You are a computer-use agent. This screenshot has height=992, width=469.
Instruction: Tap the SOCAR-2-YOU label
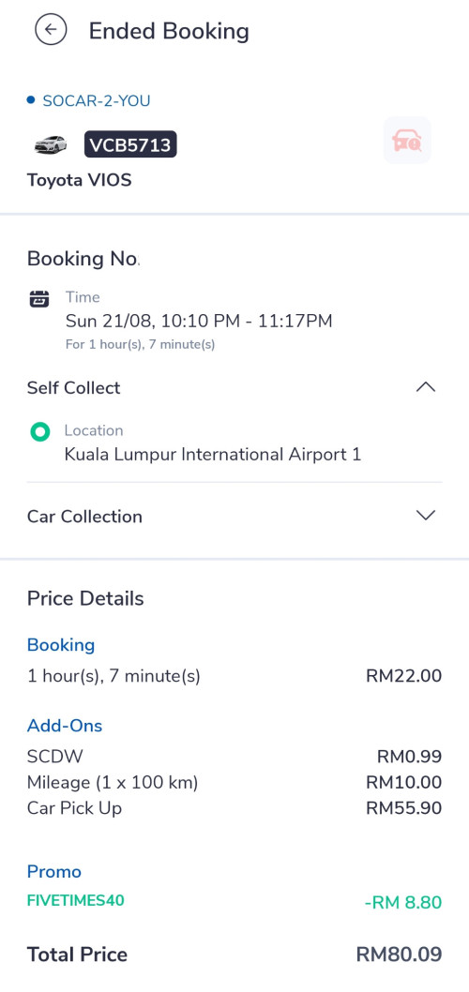[x=97, y=100]
